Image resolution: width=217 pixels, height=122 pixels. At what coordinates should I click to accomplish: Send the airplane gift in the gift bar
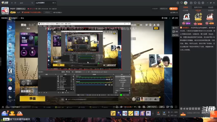125,113
